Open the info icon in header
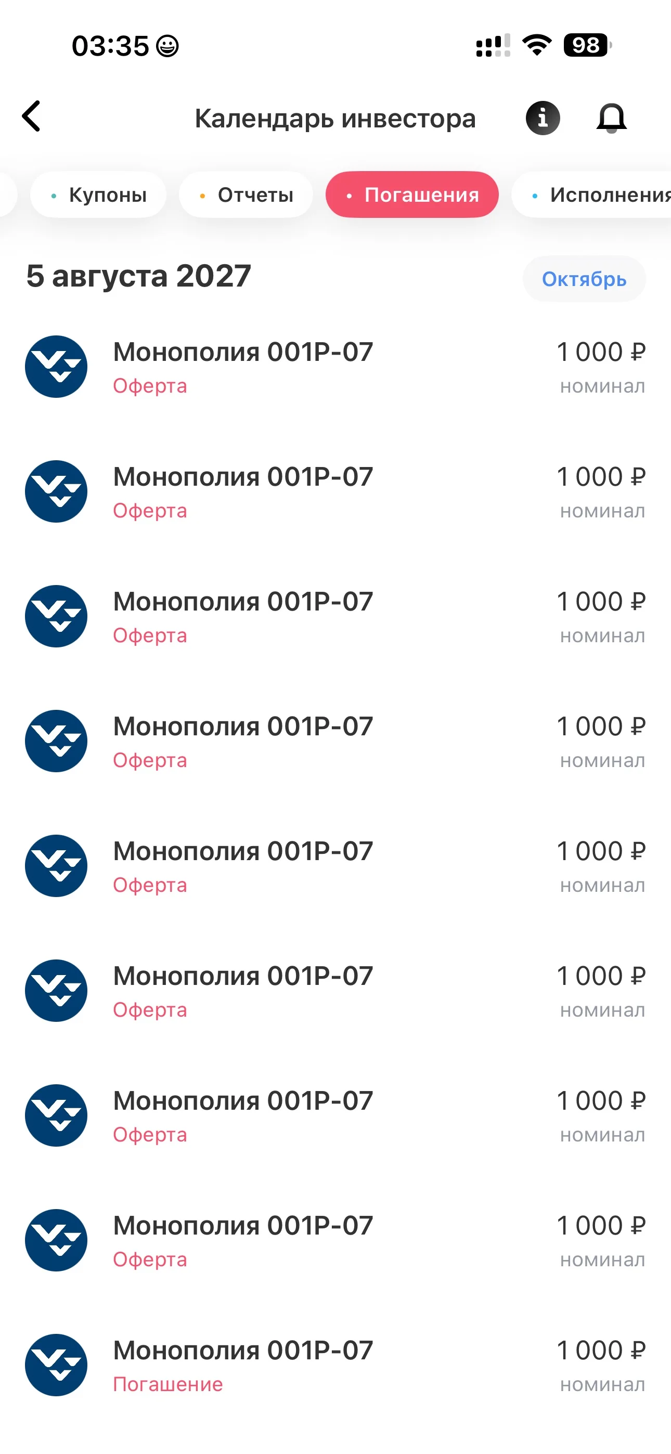 click(542, 118)
